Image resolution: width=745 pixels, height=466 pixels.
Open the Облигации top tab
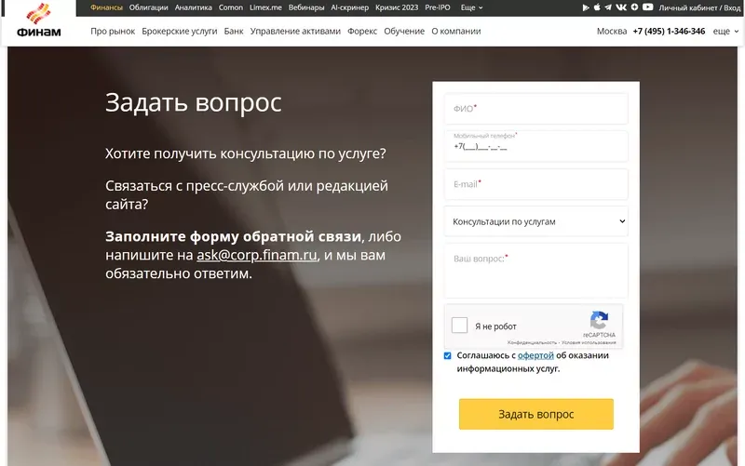(148, 7)
